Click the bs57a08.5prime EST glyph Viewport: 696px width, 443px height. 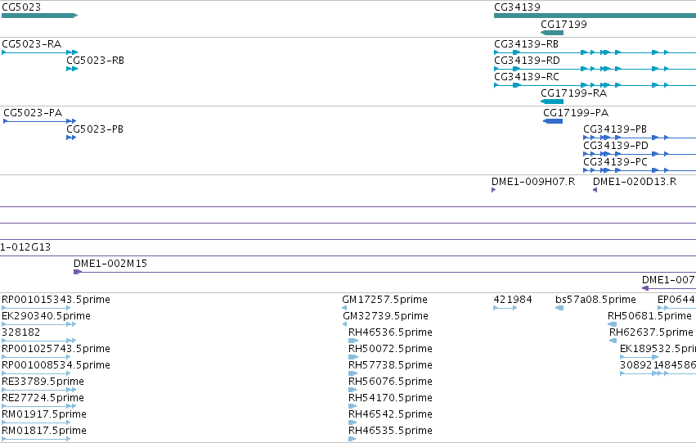(559, 308)
